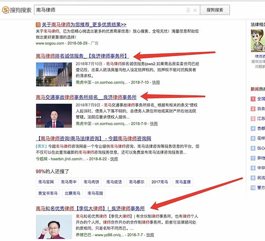This screenshot has width=265, height=241.
Task: Open the 关于南马律师为您推荐 ad link
Action: pos(84,25)
